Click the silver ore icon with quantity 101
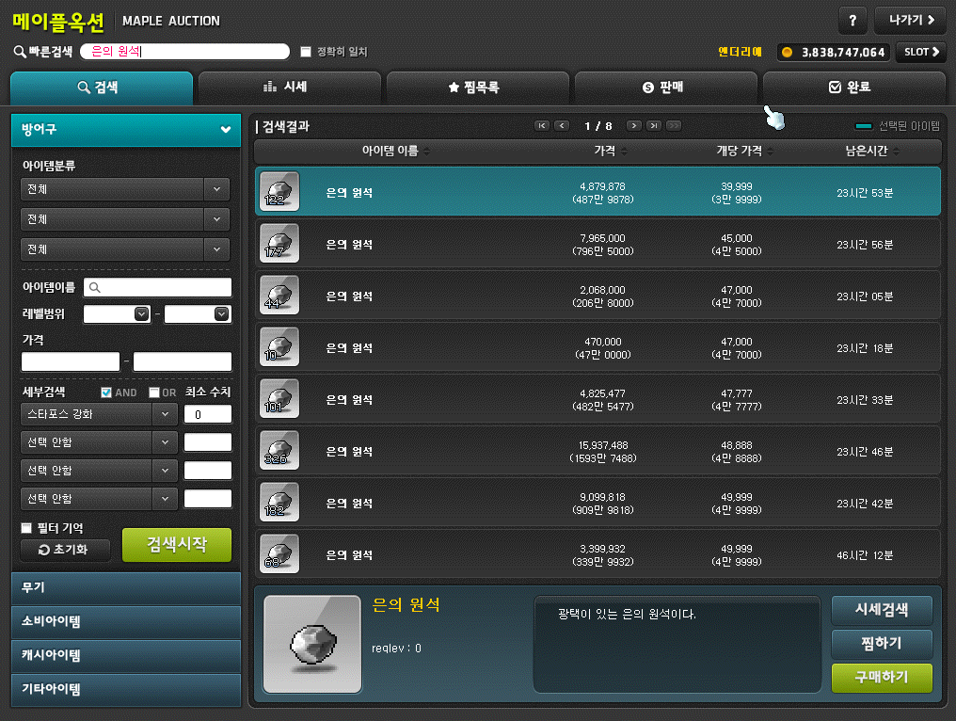 point(279,399)
